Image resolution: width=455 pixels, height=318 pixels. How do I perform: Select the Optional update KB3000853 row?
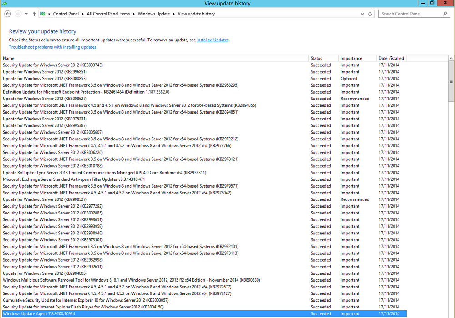204,79
